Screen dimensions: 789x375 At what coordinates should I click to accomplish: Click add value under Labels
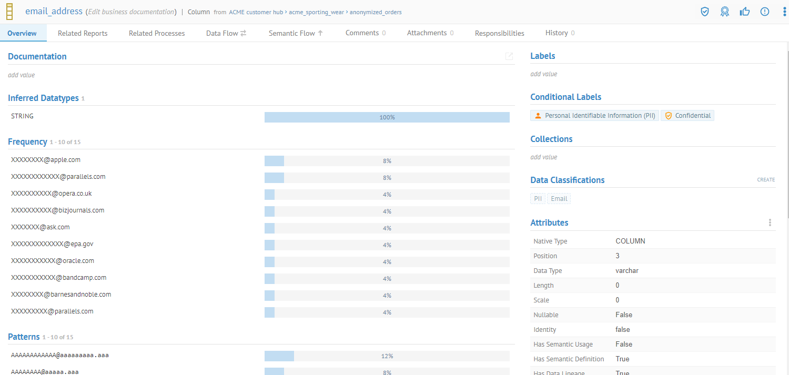543,74
